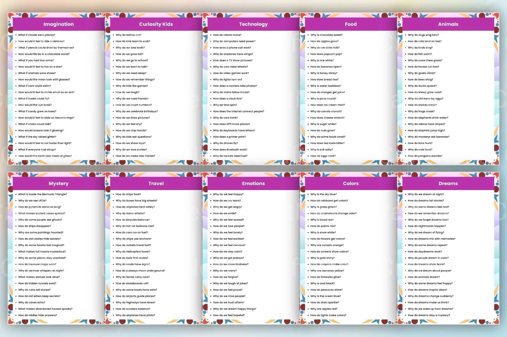Screen dimensions: 507x337
Task: Click the Travel page header
Action: tap(156, 183)
